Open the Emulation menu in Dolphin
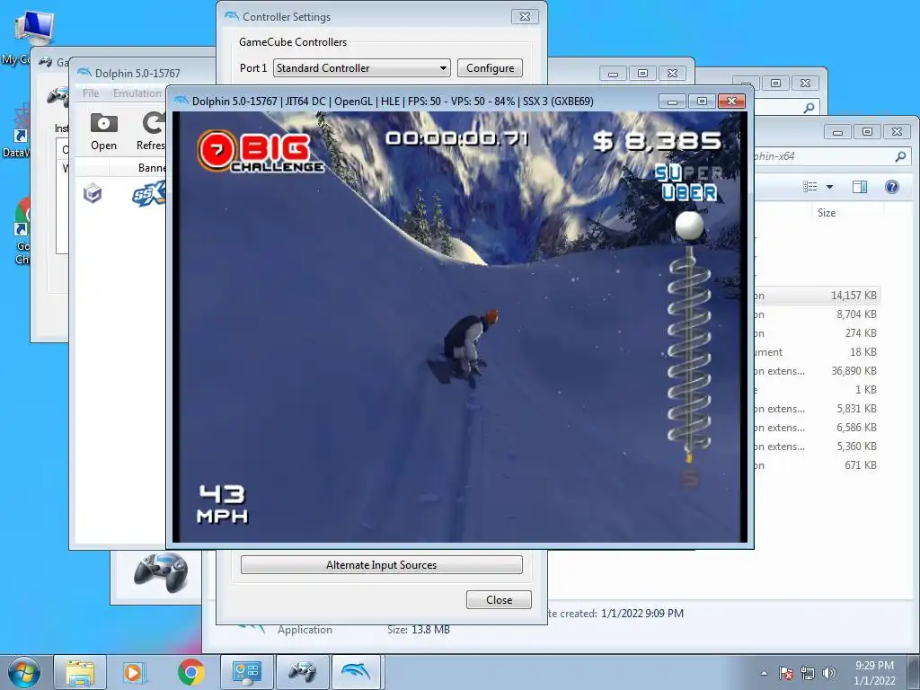The image size is (920, 690). tap(137, 93)
